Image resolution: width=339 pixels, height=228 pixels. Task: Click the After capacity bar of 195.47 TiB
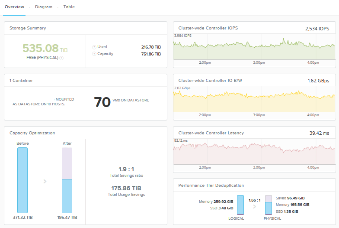pyautogui.click(x=67, y=180)
